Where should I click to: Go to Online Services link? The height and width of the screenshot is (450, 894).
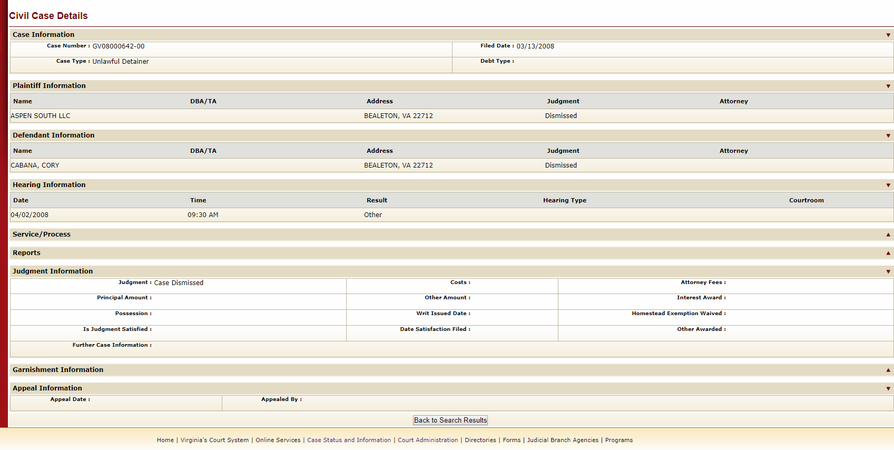pos(278,440)
